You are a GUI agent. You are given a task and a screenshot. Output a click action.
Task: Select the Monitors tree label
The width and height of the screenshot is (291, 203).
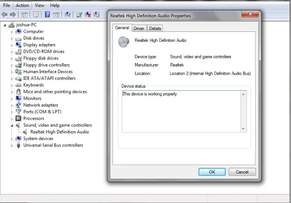point(32,98)
